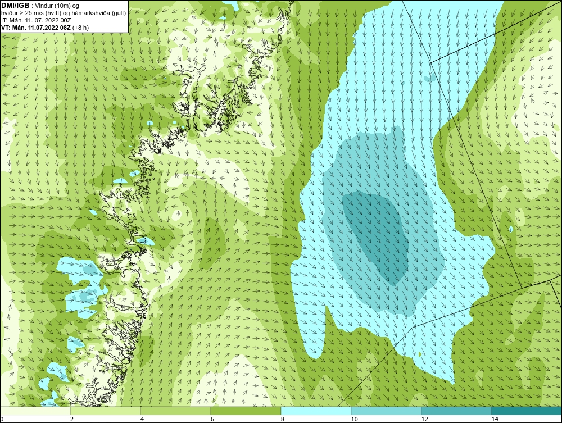The image size is (562, 423).
Task: Click the 10–12 m/s legend color swatch
Action: pyautogui.click(x=387, y=411)
